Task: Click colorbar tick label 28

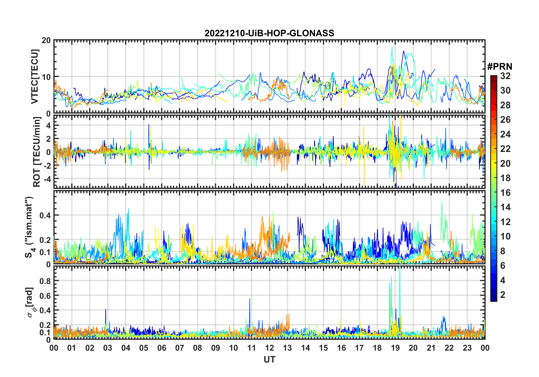Action: coord(505,105)
